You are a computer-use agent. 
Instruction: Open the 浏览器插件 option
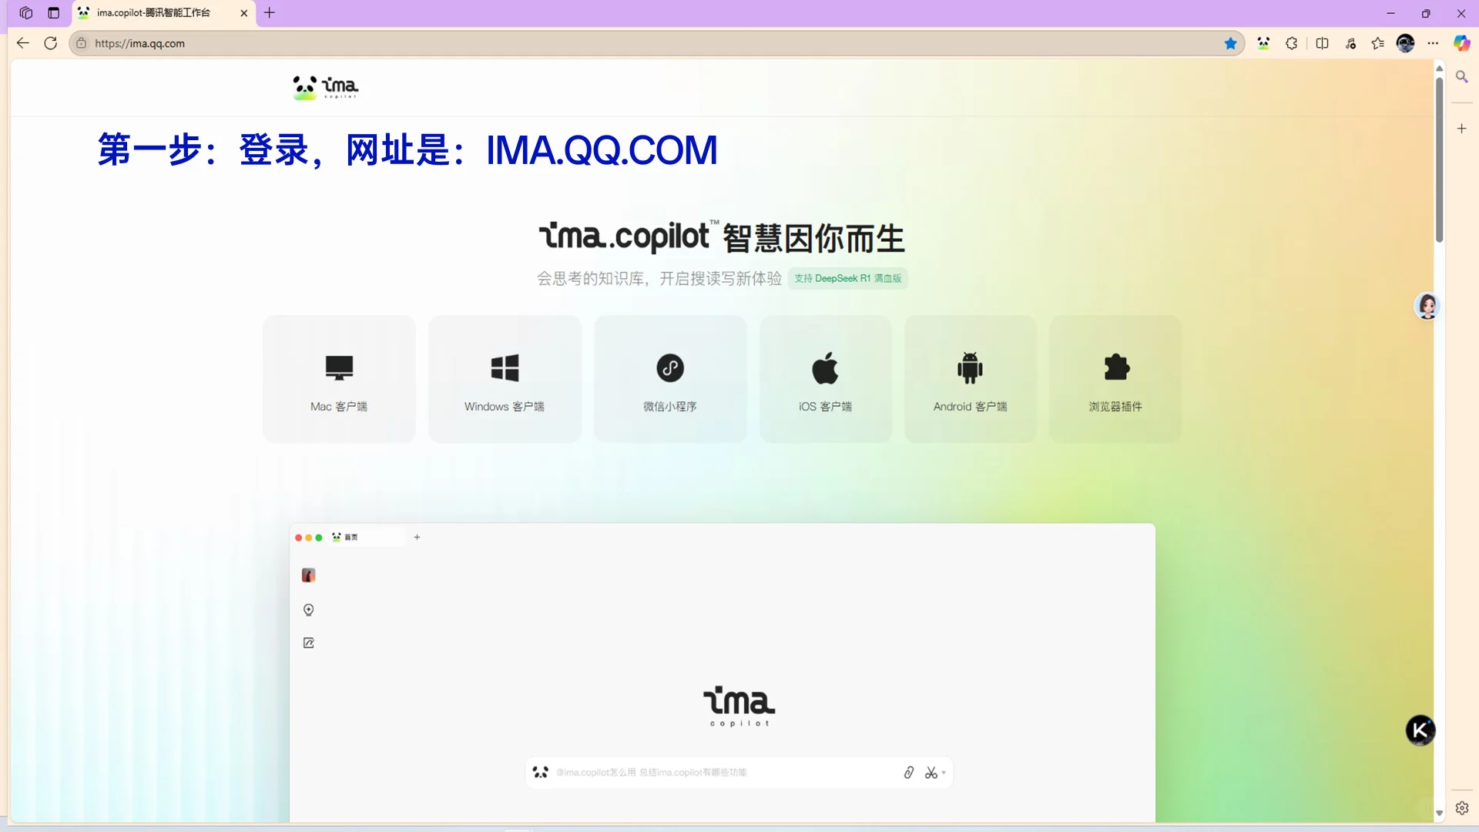[x=1115, y=378]
